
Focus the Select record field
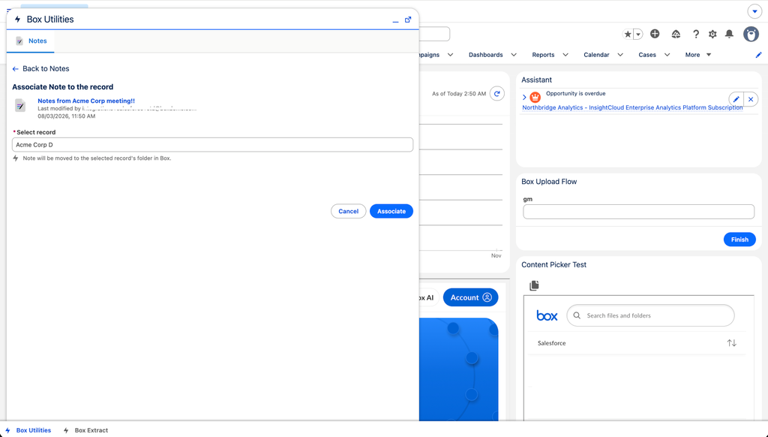click(212, 145)
